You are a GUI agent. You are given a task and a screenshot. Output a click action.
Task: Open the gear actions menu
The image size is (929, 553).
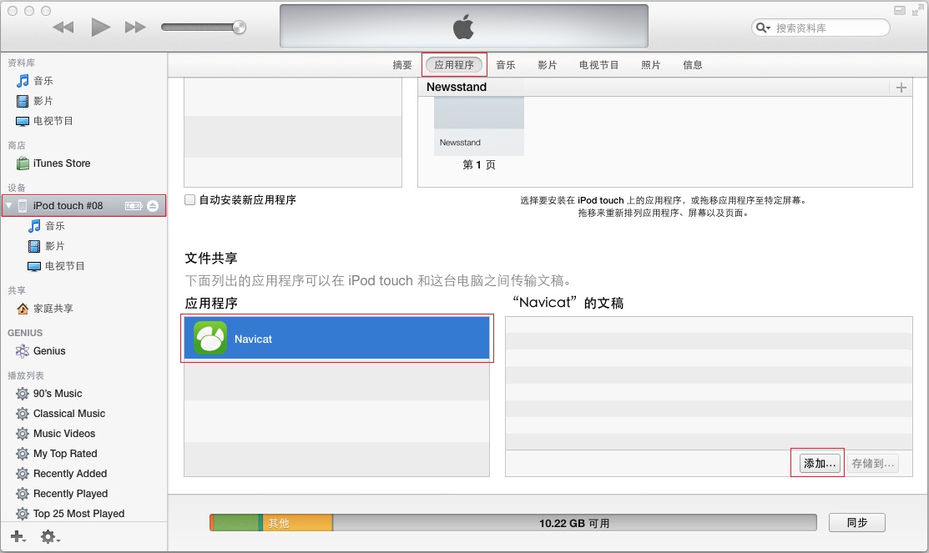click(50, 537)
